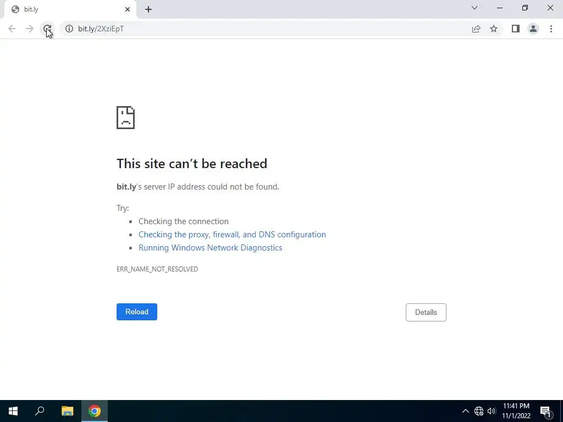Click the blue Reload button

coord(137,312)
